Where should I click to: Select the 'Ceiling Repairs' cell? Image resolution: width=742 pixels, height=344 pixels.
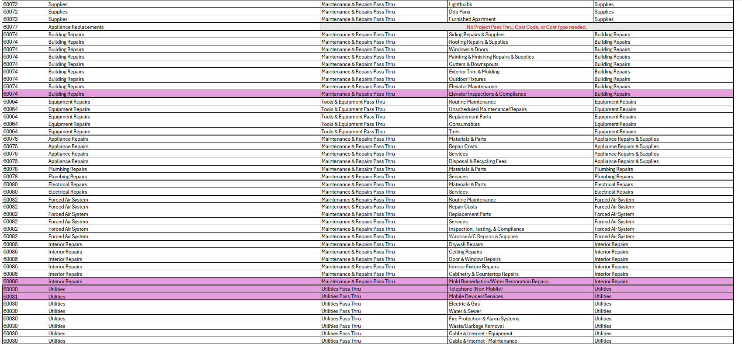[x=520, y=252]
